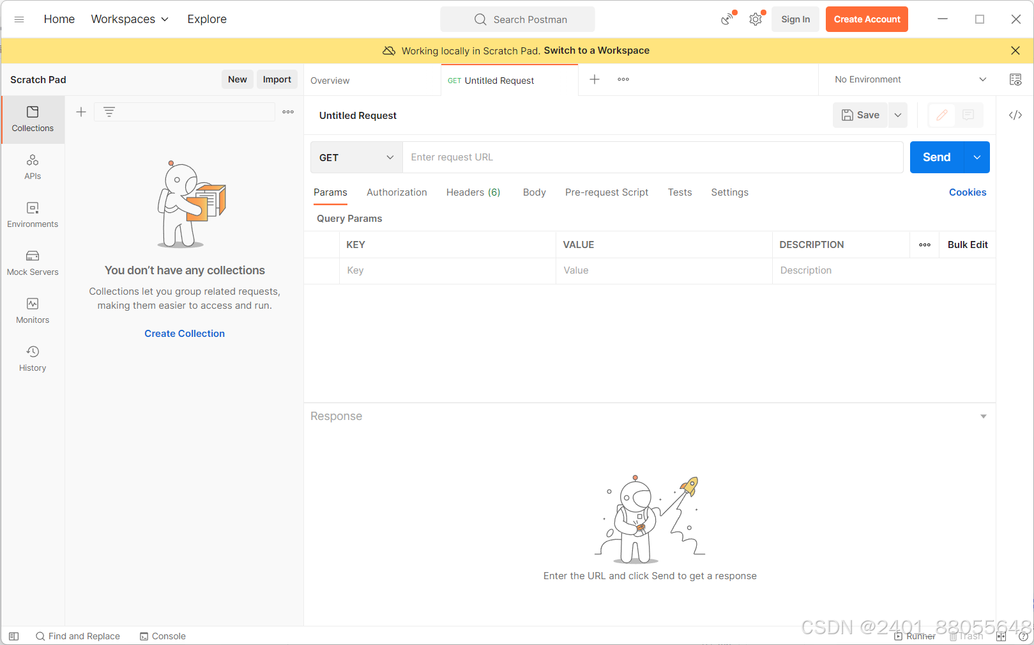Image resolution: width=1034 pixels, height=645 pixels.
Task: Open query params column options dots
Action: tap(925, 245)
